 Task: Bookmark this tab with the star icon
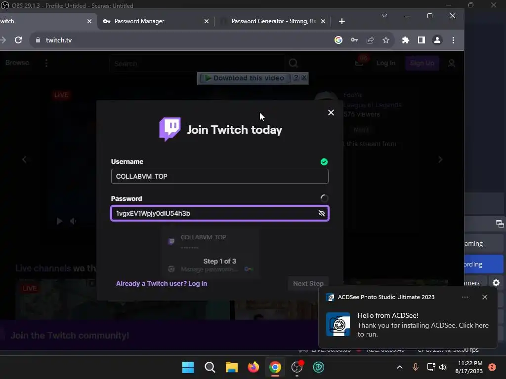pos(386,40)
